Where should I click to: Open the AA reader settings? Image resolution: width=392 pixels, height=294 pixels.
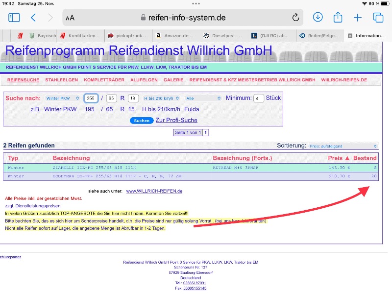[70, 18]
